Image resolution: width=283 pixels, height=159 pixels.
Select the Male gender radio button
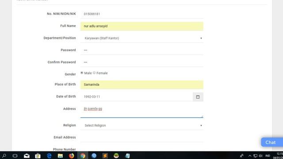click(82, 73)
